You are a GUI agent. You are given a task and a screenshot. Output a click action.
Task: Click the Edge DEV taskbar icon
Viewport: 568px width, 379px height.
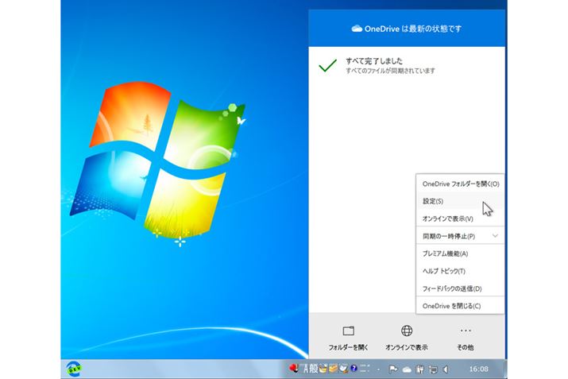point(74,369)
